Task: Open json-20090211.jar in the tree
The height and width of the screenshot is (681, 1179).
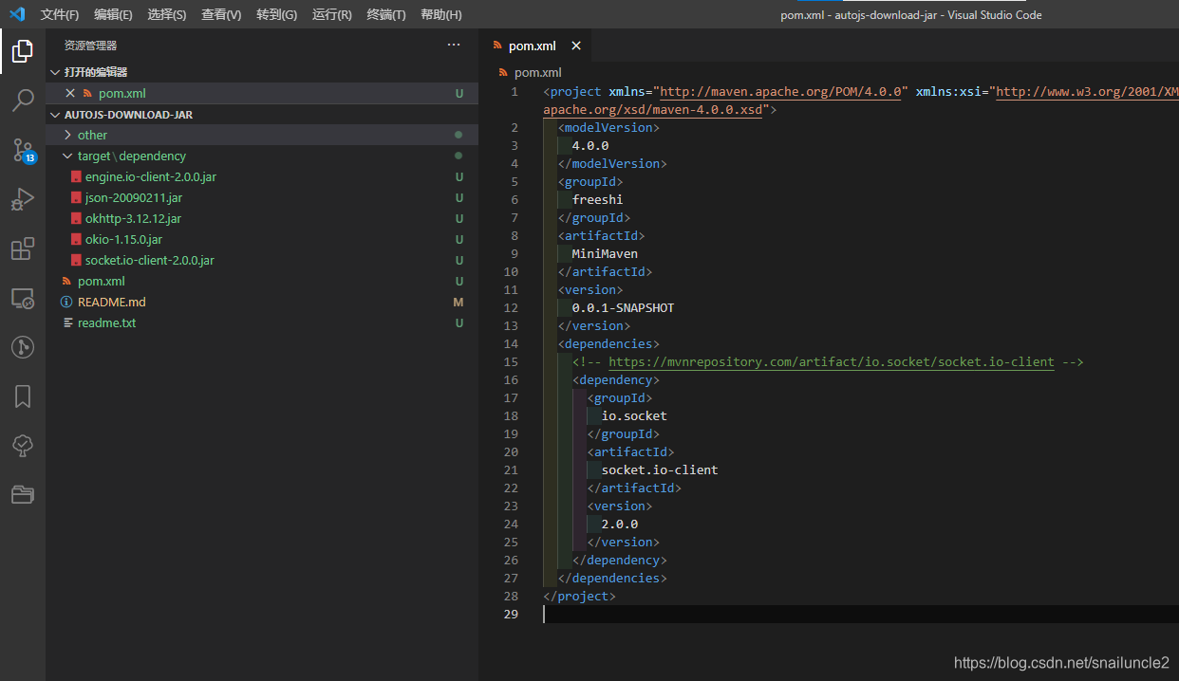Action: pos(134,197)
